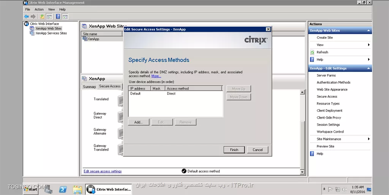Click the Site name column header

[x=102, y=34]
